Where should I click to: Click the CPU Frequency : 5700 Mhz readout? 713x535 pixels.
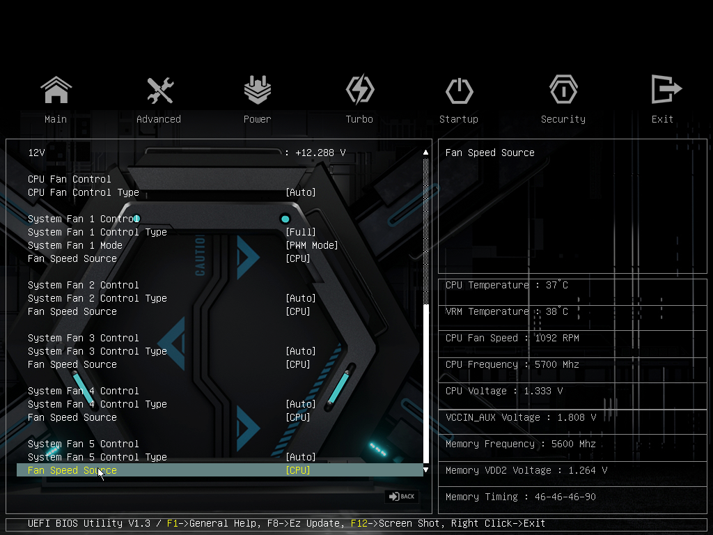click(512, 364)
